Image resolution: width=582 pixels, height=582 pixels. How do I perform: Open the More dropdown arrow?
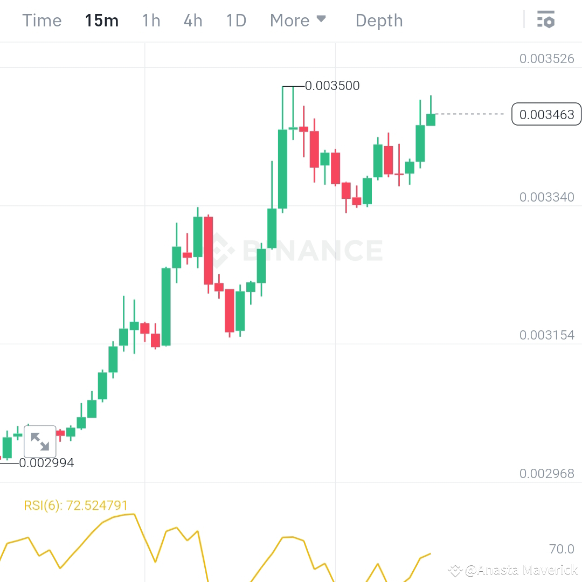point(322,19)
